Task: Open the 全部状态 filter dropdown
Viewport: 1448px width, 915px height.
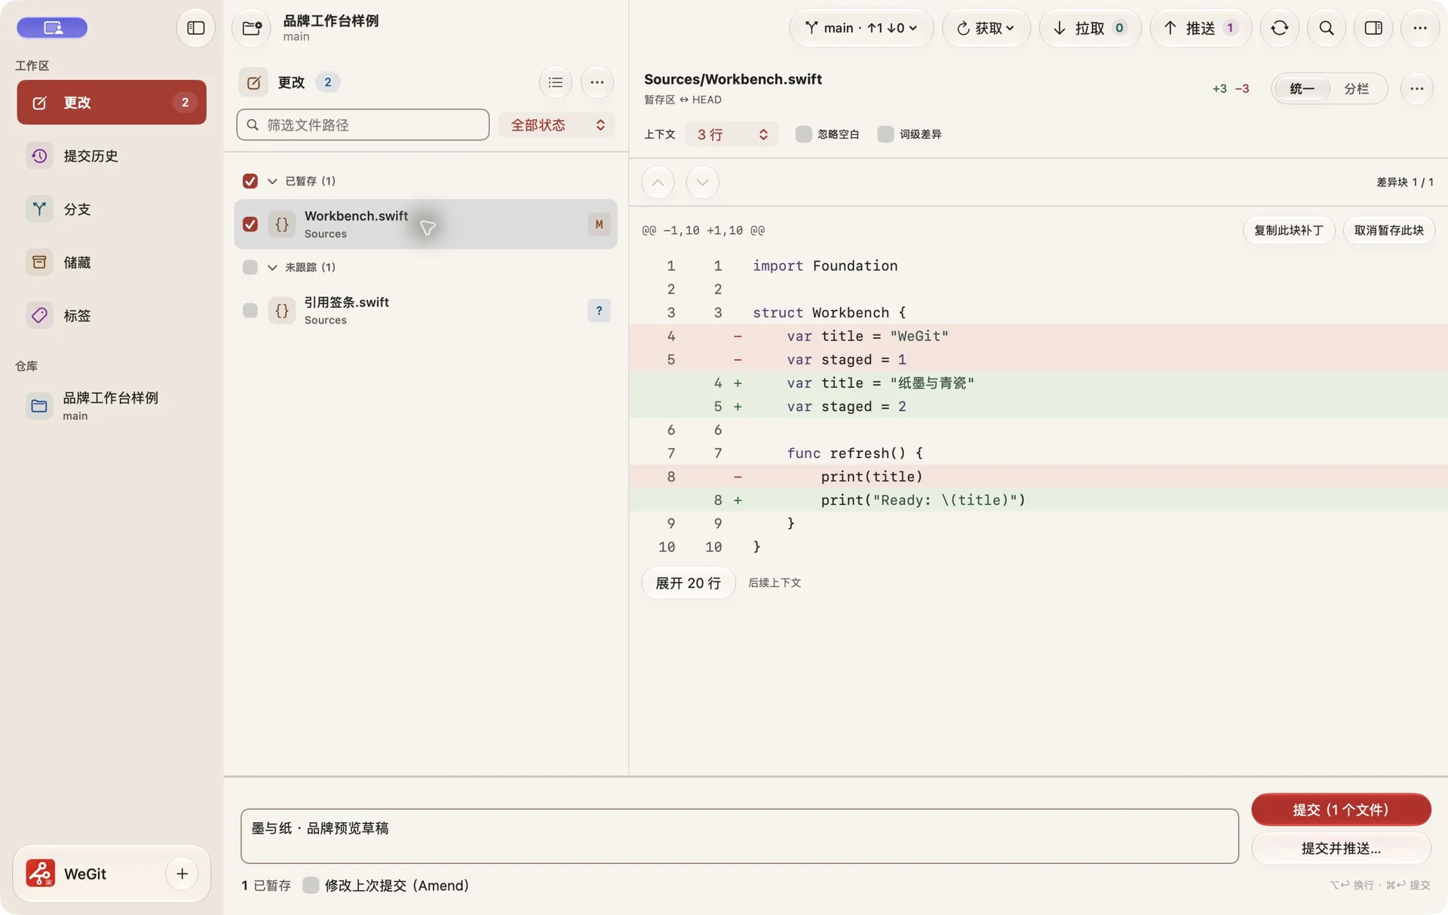Action: pos(557,125)
